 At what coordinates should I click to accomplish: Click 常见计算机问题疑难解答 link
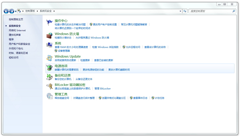point(134,24)
